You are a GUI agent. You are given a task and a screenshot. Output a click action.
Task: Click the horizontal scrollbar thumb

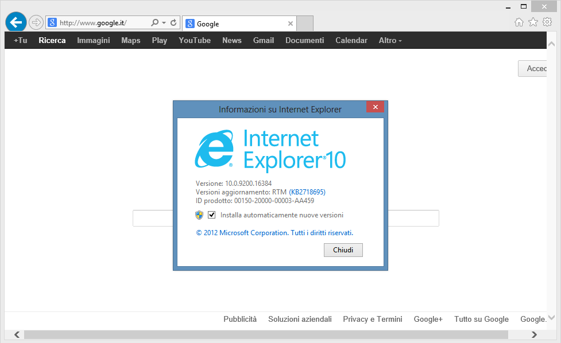coord(266,334)
